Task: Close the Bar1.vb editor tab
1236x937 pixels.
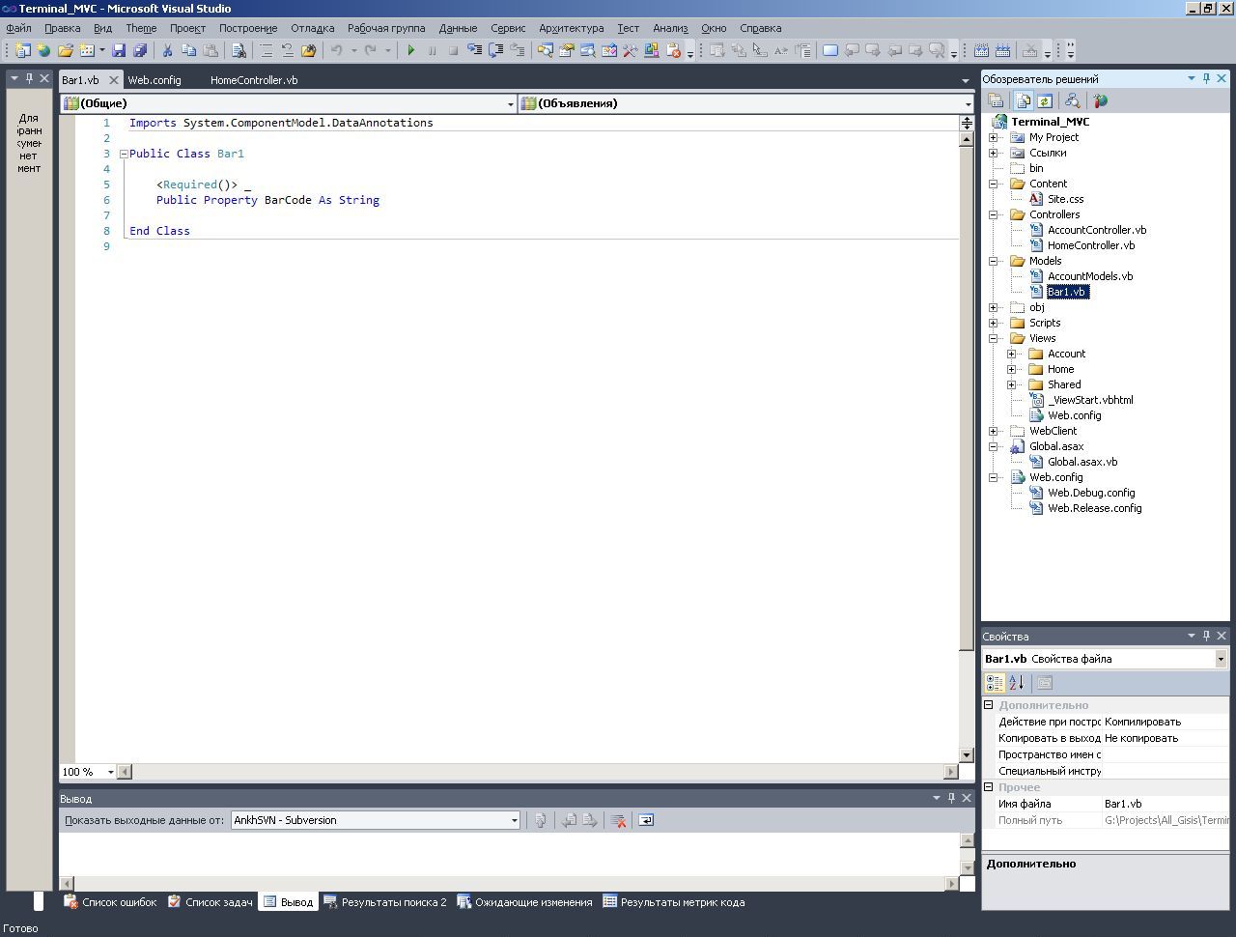Action: pos(113,80)
